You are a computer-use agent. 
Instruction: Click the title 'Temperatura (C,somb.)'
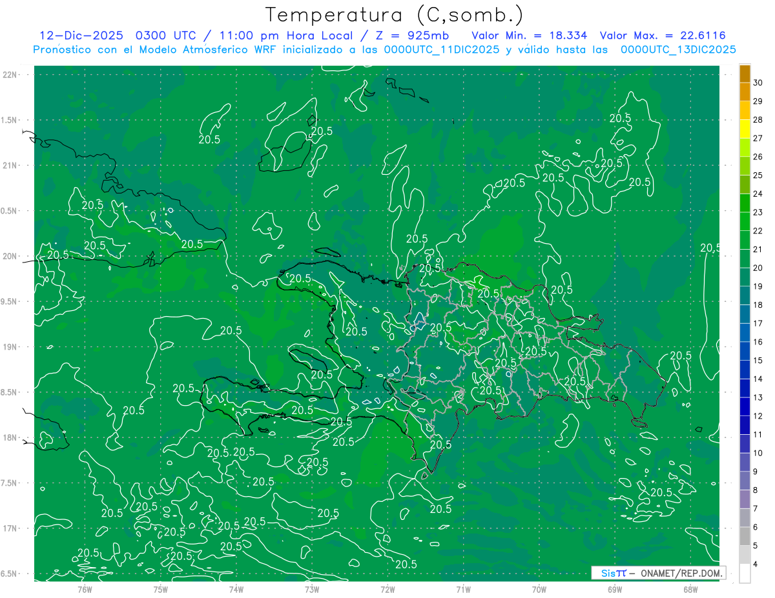(394, 15)
